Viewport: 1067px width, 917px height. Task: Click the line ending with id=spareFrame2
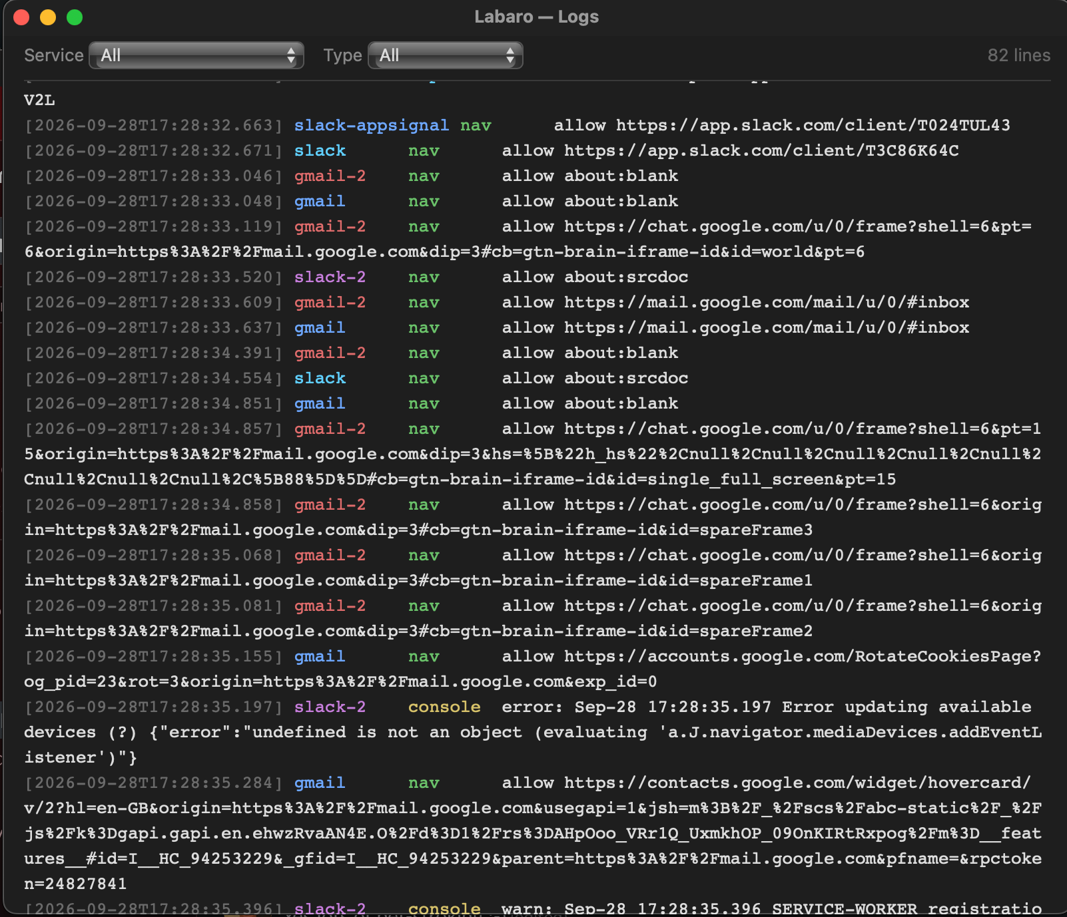click(418, 631)
